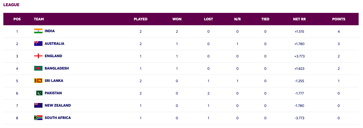
Task: Open the SOUTH AFRICA team name
Action: (58, 118)
